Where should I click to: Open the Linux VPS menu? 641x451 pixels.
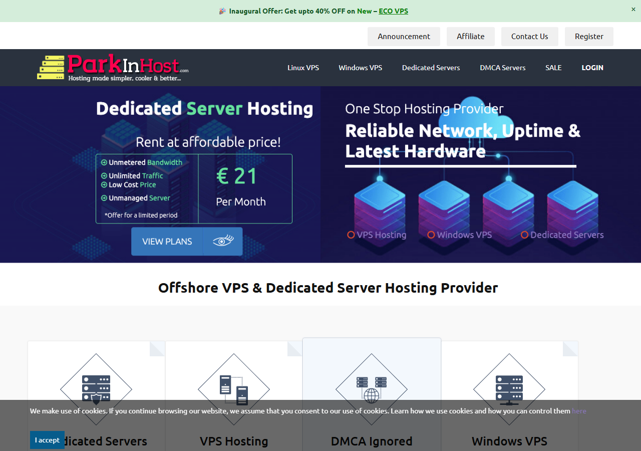pos(303,68)
